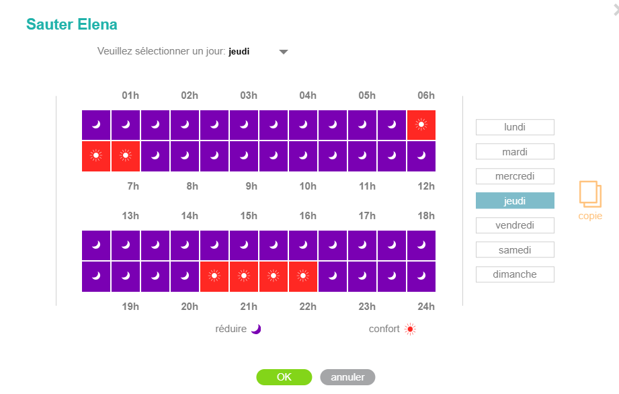
Task: Select mercredi in the day list
Action: point(515,176)
